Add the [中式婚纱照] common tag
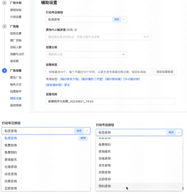 point(132,79)
